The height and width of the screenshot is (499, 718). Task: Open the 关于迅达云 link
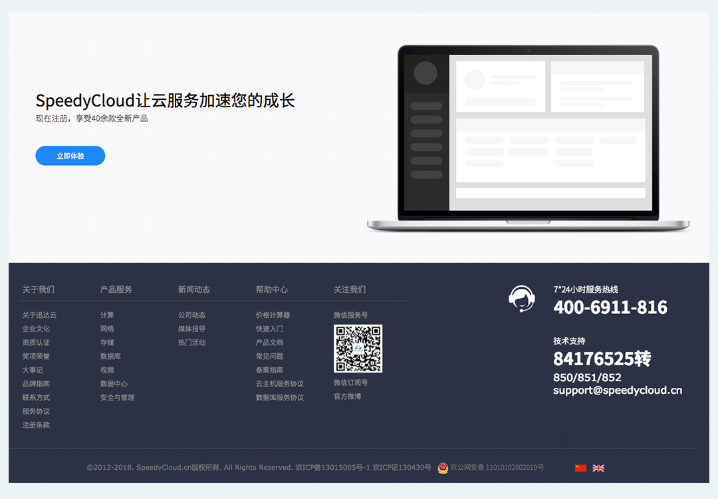(39, 315)
